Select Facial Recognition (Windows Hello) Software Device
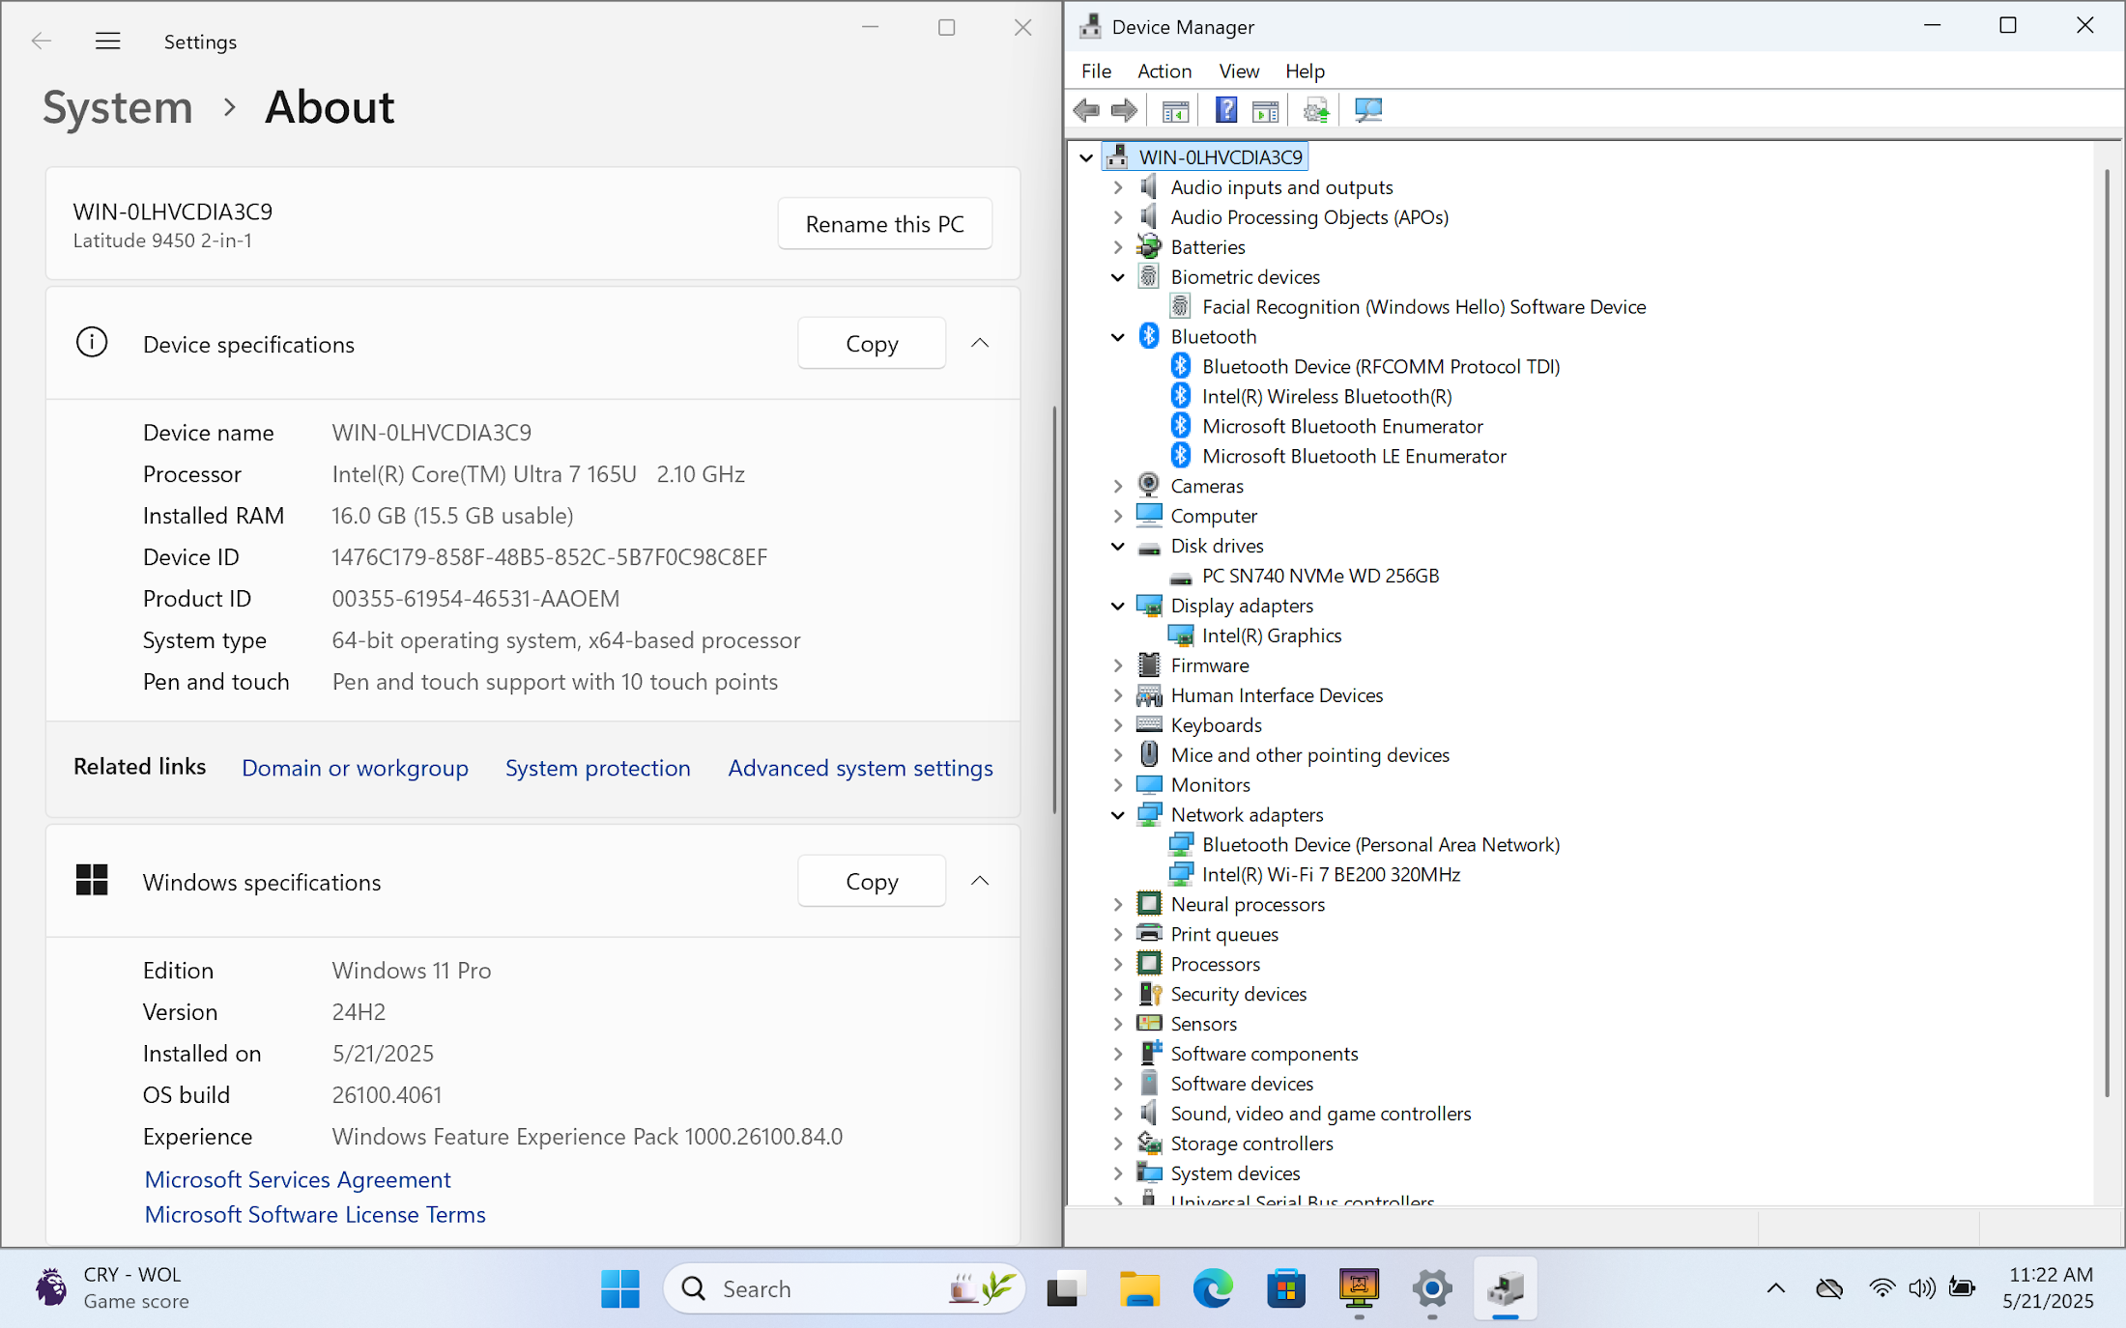The image size is (2126, 1328). (1423, 307)
